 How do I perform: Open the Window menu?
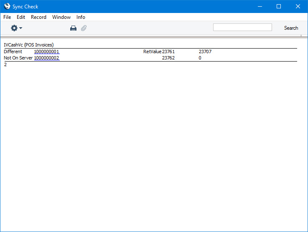click(61, 17)
